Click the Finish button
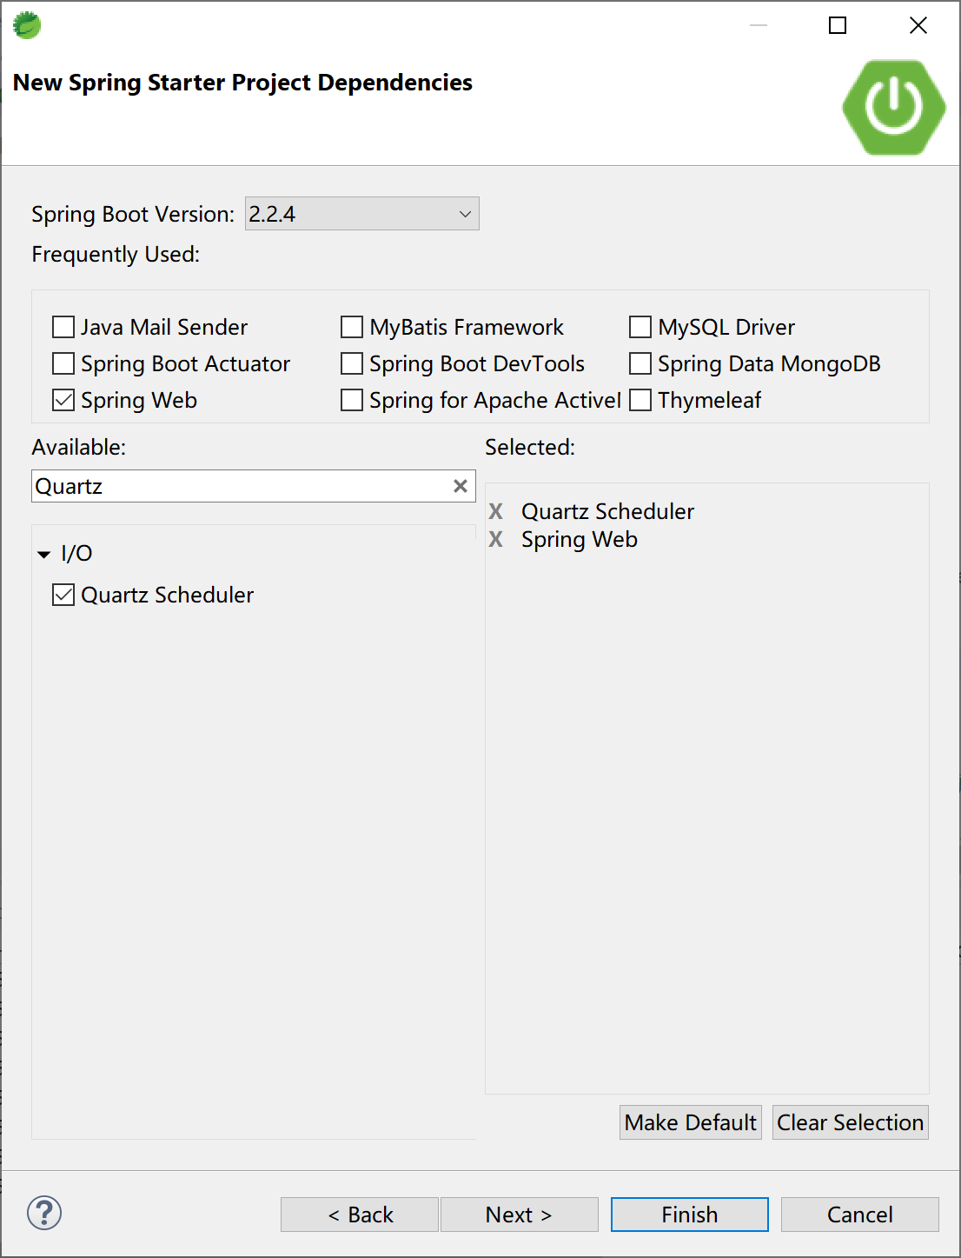The image size is (961, 1258). point(689,1215)
